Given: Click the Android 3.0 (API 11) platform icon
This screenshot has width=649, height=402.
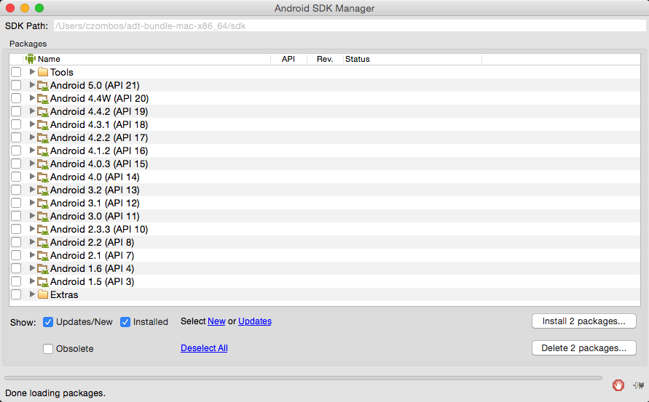Looking at the screenshot, I should [x=43, y=217].
